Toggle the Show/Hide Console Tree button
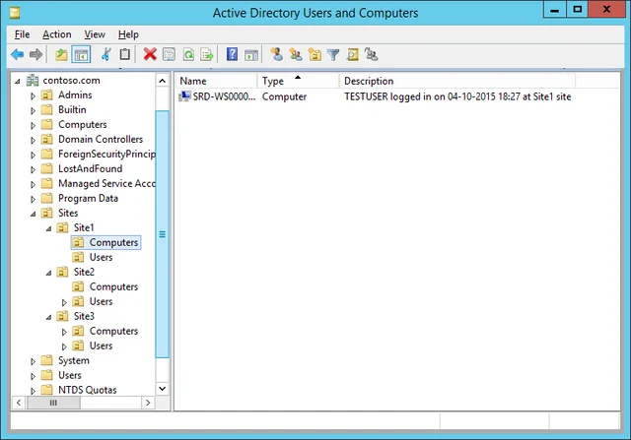Image resolution: width=631 pixels, height=440 pixels. [x=81, y=54]
